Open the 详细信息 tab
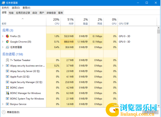161x117 pixels. [51, 13]
